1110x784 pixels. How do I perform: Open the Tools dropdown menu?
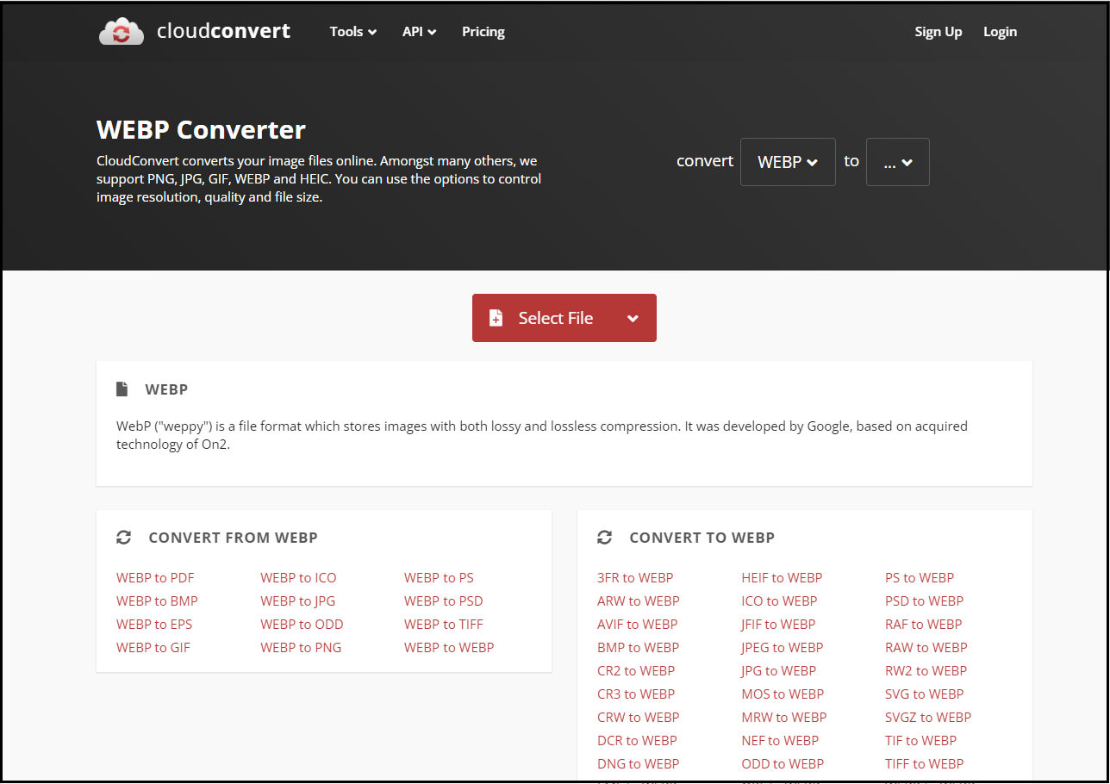click(x=353, y=32)
